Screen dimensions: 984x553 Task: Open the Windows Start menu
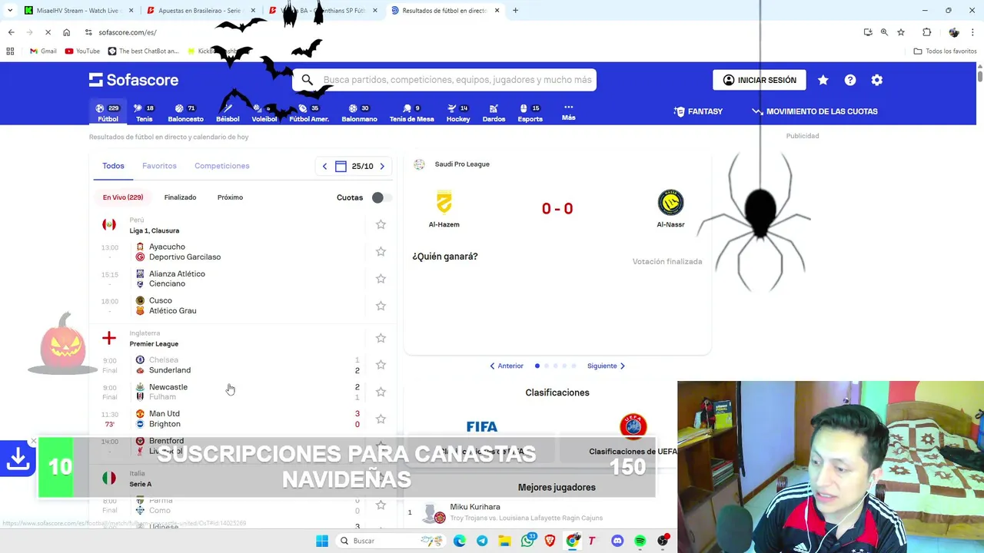tap(322, 541)
